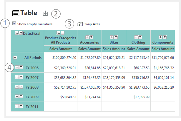Click the hierarchy list icon beside Date.Fiscal
Image resolution: width=181 pixels, height=121 pixels.
(21, 33)
